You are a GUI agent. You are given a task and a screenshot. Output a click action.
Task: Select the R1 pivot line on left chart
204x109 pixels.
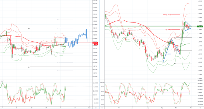tap(61, 28)
